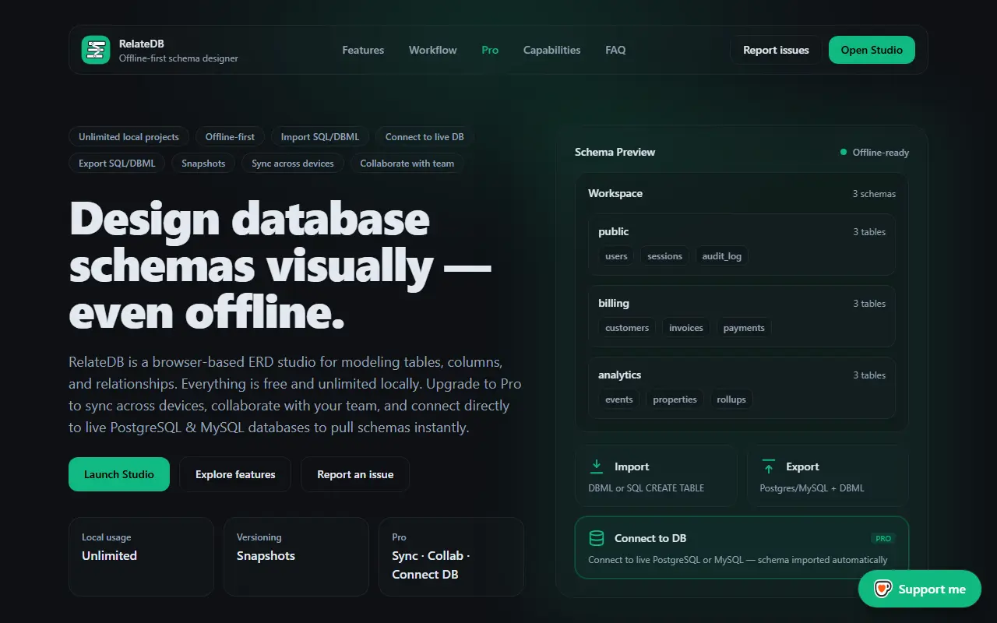The height and width of the screenshot is (623, 997).
Task: Click the properties table chip
Action: pyautogui.click(x=675, y=399)
